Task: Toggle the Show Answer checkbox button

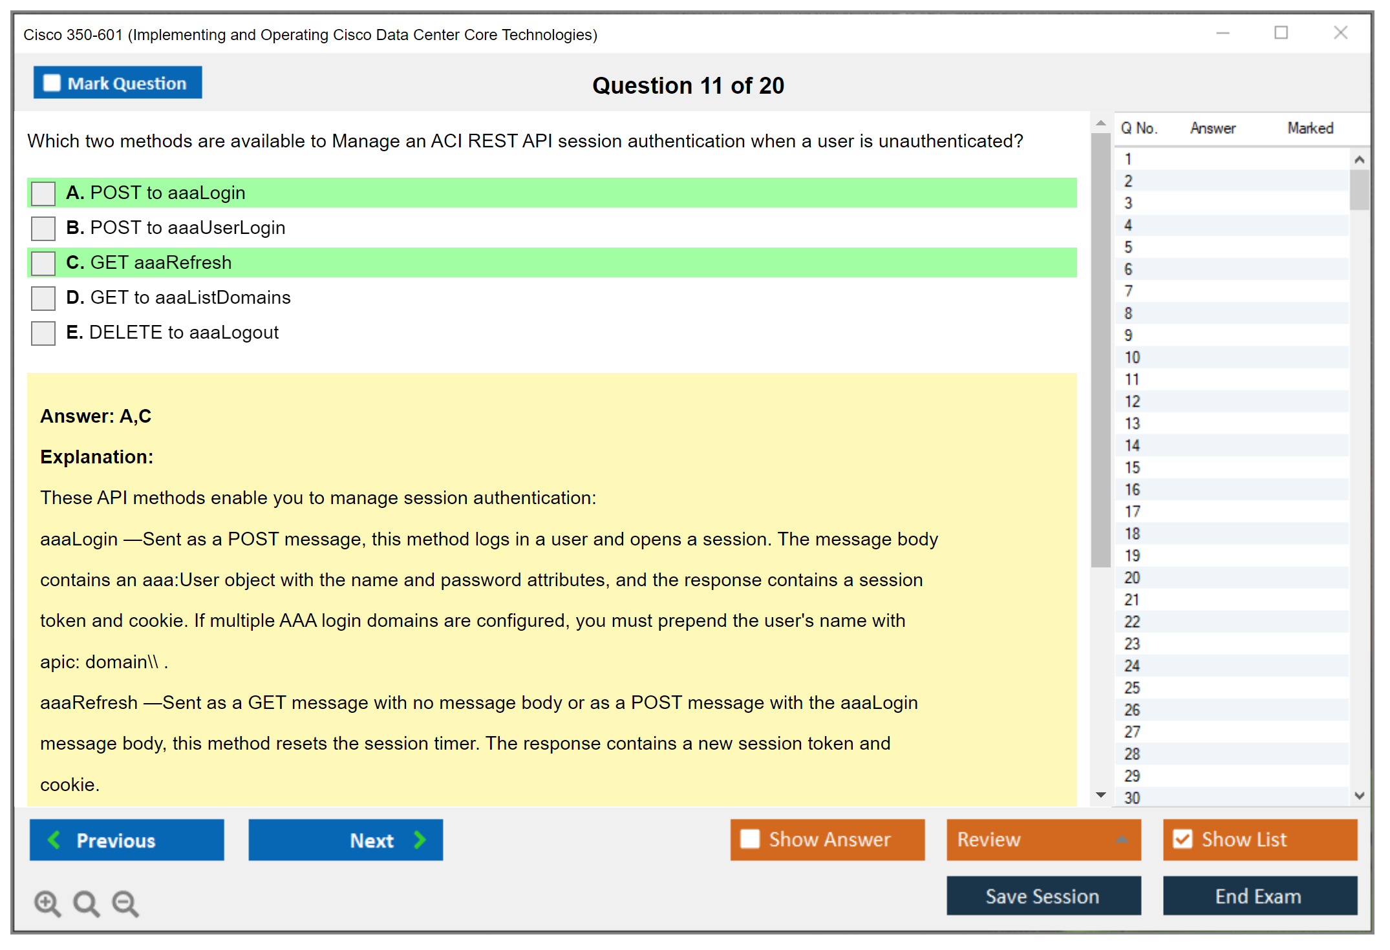Action: [x=750, y=839]
